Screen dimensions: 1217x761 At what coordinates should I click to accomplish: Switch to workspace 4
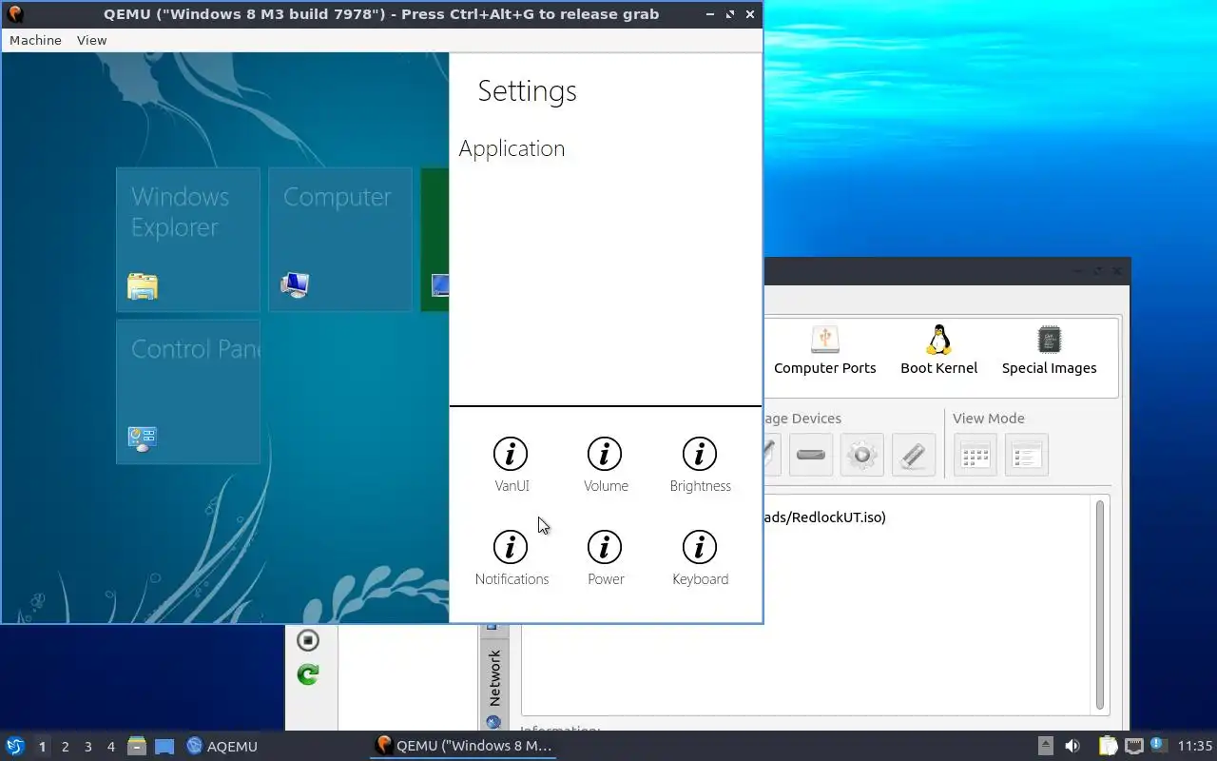click(x=110, y=746)
